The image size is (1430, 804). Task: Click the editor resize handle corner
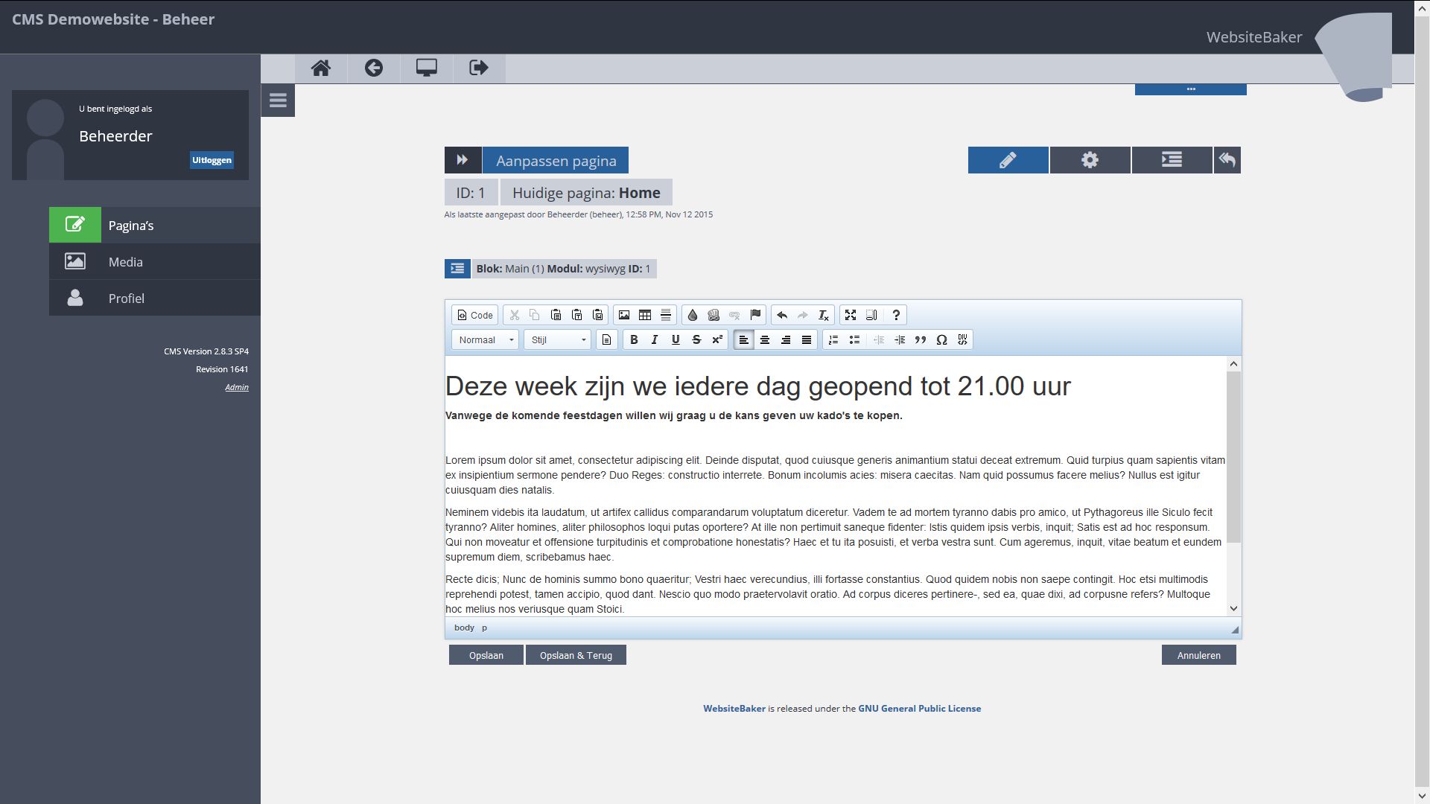[1235, 630]
